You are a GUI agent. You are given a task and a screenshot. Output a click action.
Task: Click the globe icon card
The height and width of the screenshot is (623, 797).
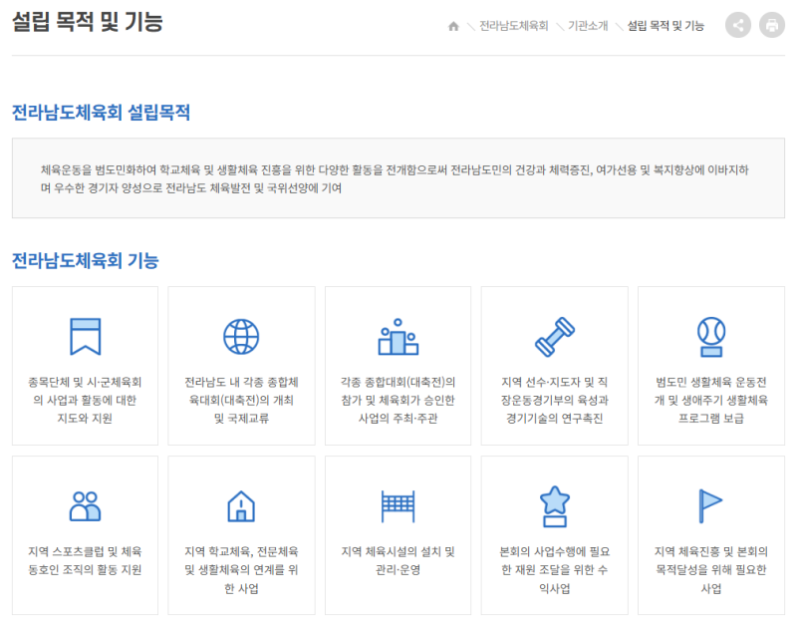coord(241,337)
